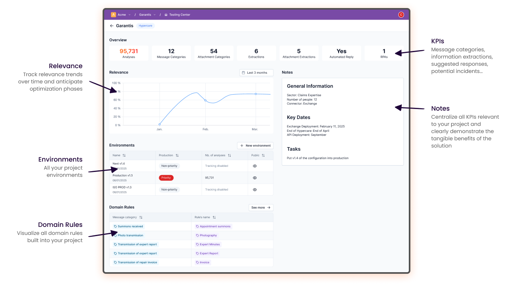The width and height of the screenshot is (513, 285).
Task: Click the Feb. data point on Relevance chart
Action: (x=206, y=100)
